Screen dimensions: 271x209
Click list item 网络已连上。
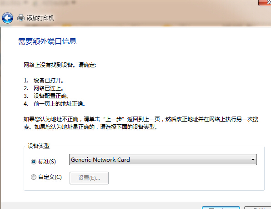pos(49,88)
